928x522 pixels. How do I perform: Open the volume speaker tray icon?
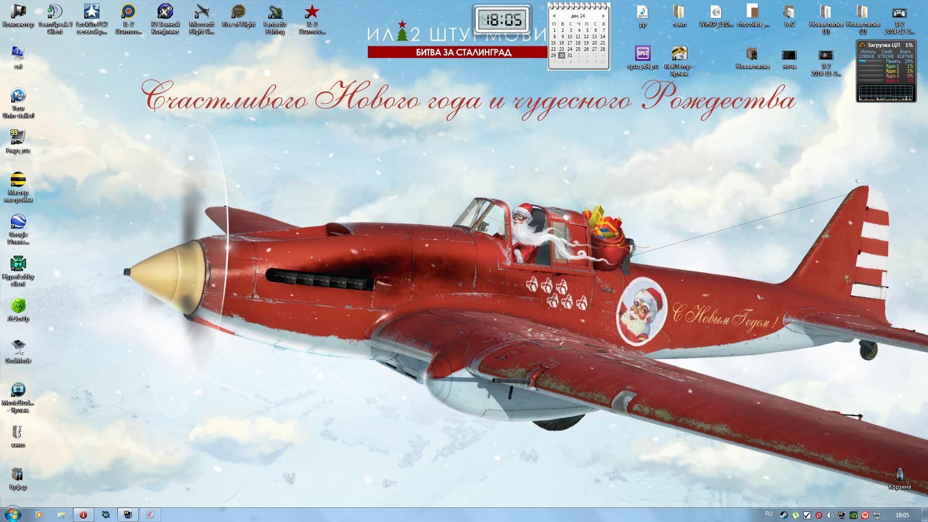click(830, 515)
